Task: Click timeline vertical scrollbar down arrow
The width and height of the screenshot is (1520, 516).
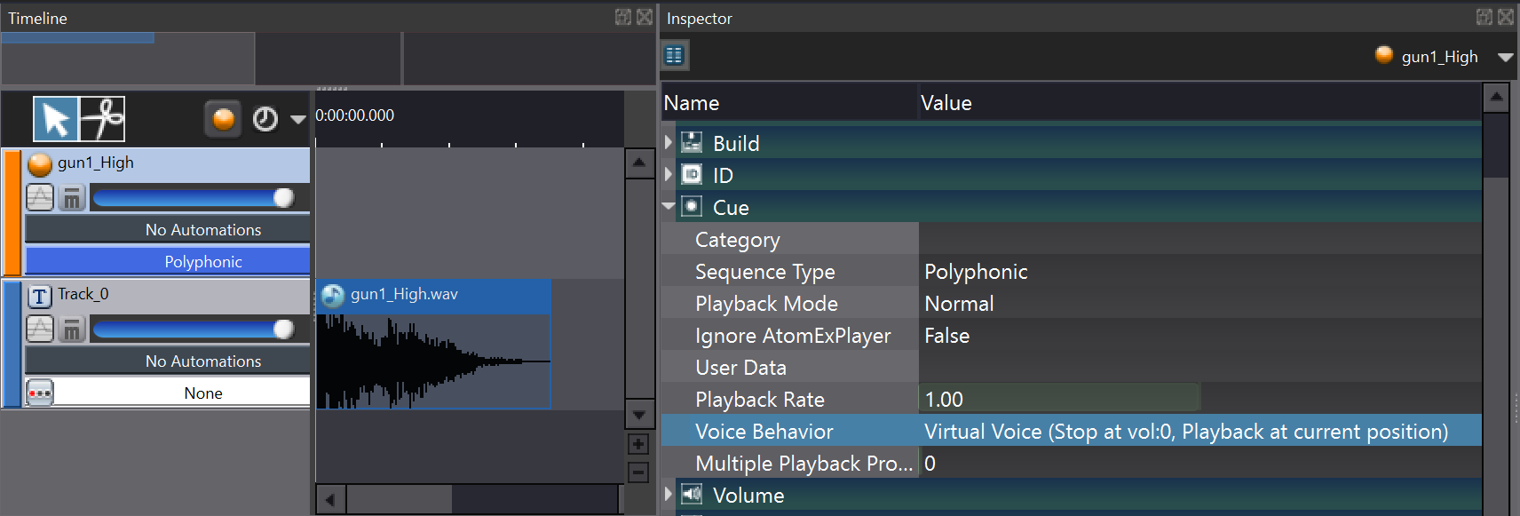Action: click(639, 414)
